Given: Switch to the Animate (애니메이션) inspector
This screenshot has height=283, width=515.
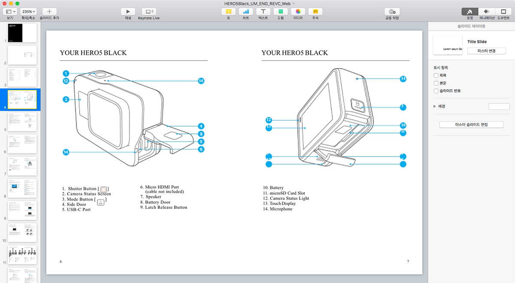Looking at the screenshot, I should [487, 11].
